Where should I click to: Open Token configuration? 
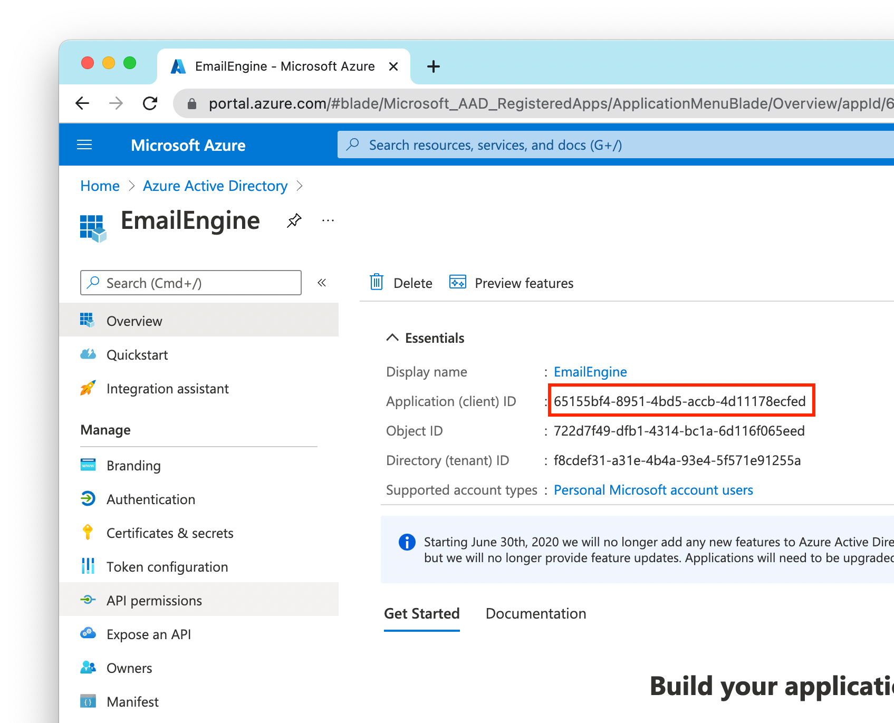tap(199, 566)
